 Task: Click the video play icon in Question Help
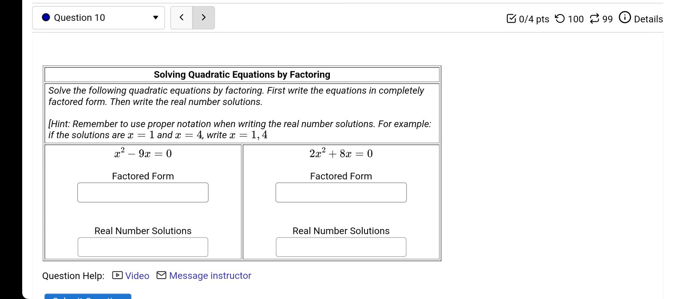[118, 276]
